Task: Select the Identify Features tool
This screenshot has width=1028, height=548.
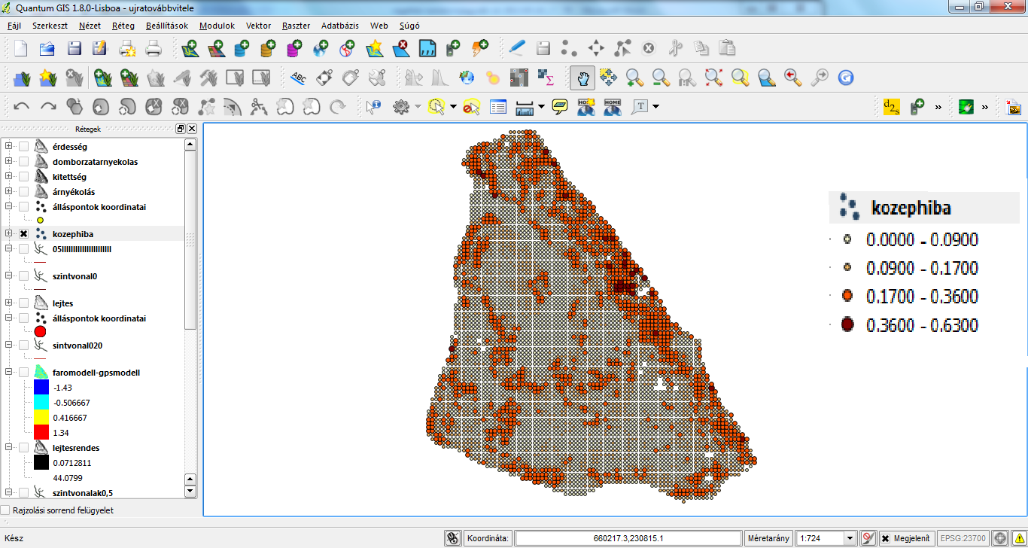Action: coord(374,107)
